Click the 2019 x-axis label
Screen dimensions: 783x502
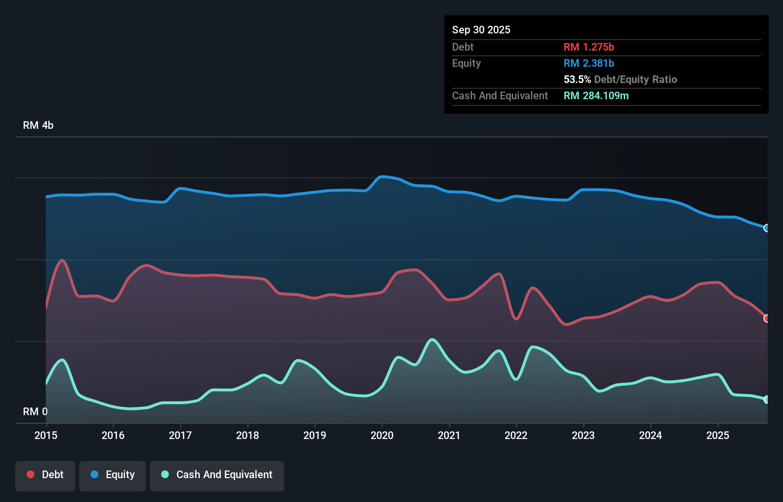tap(315, 435)
